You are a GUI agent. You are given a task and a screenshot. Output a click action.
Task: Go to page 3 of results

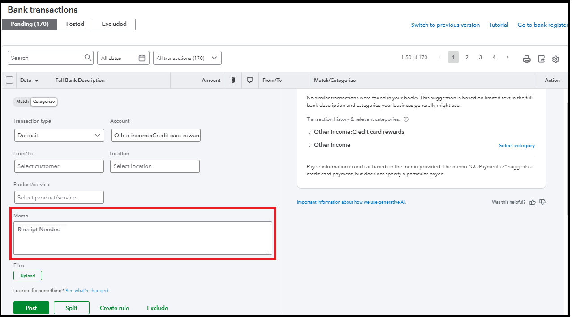click(480, 57)
